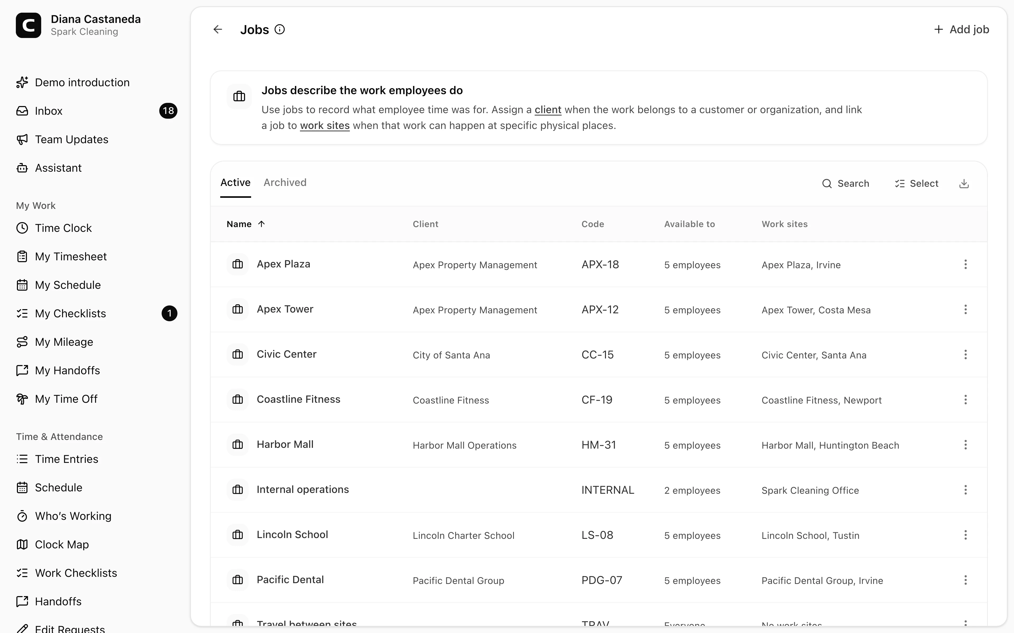Open Time Clock from sidebar
The width and height of the screenshot is (1014, 633).
(96, 228)
